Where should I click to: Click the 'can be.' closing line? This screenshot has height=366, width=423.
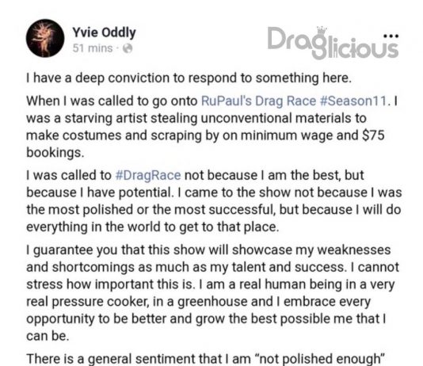click(x=48, y=336)
